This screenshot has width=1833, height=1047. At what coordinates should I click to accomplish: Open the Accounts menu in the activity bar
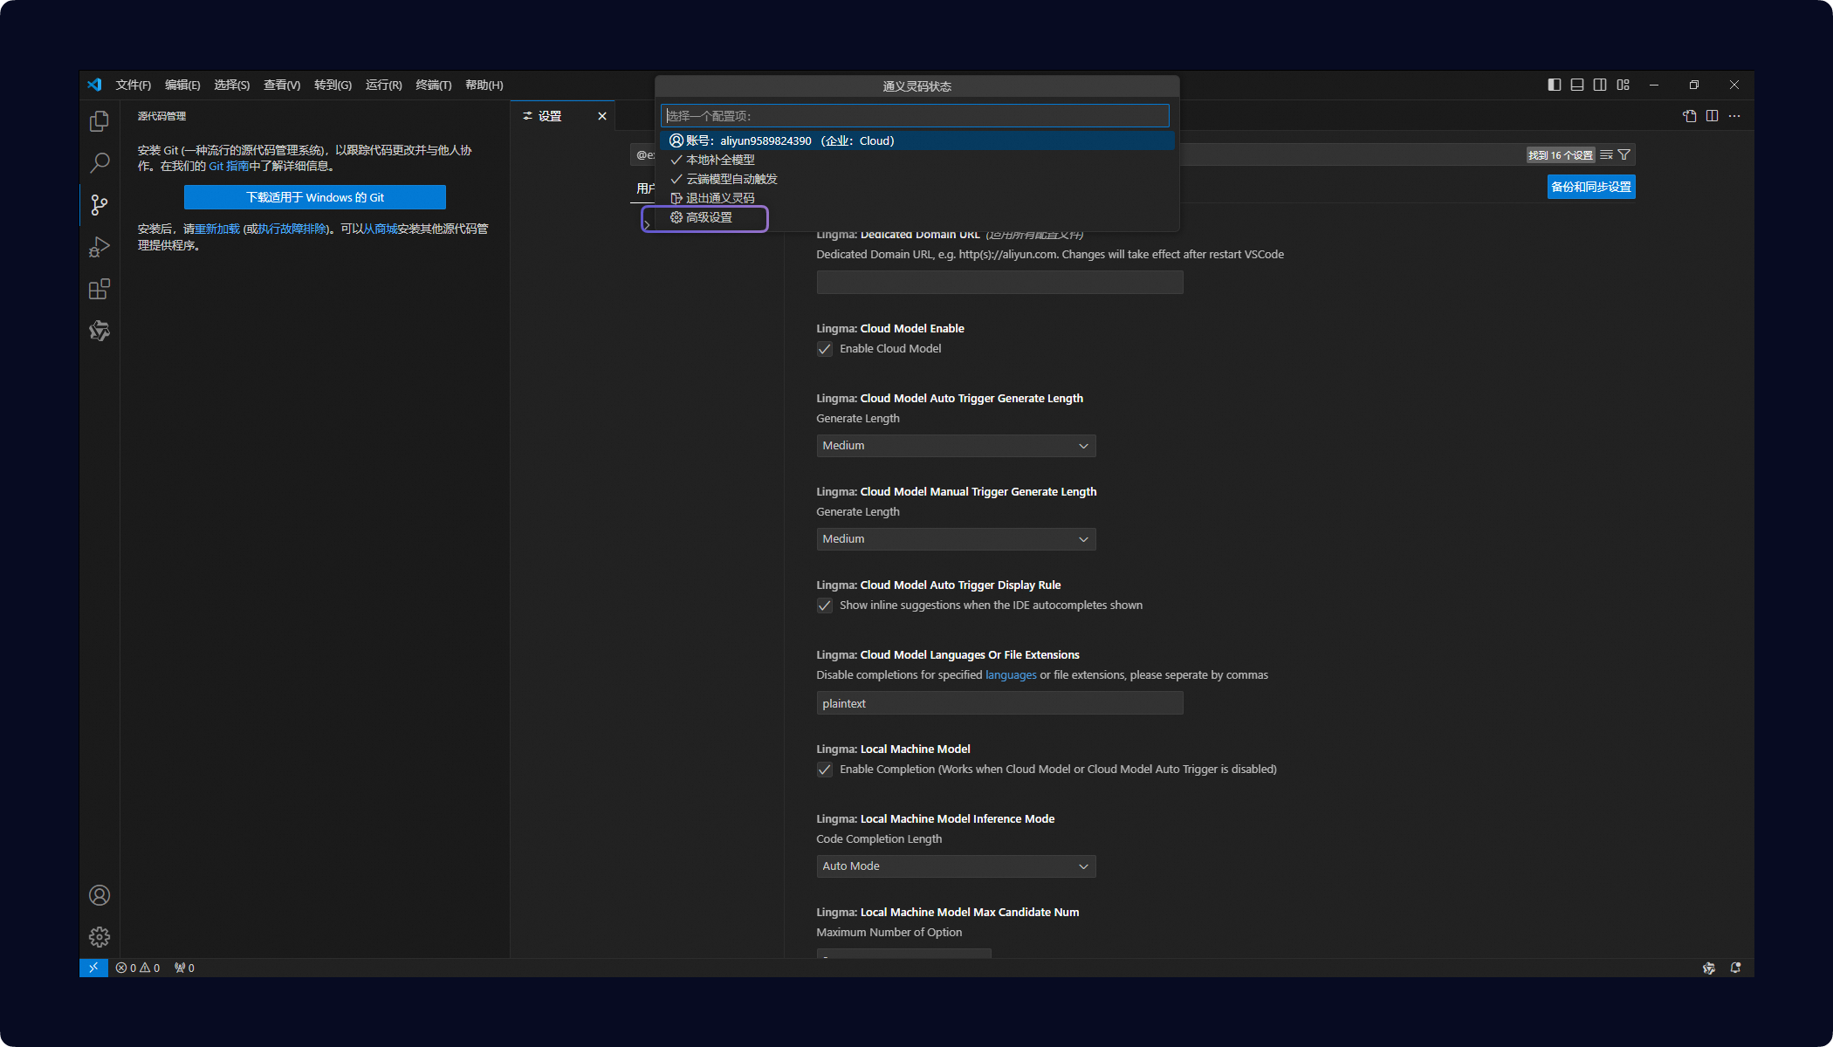(100, 895)
